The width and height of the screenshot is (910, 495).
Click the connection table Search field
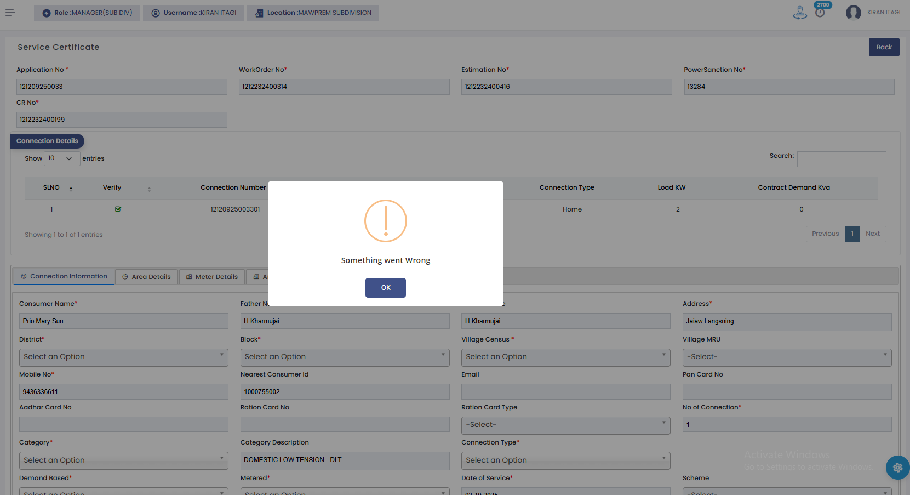pos(841,159)
